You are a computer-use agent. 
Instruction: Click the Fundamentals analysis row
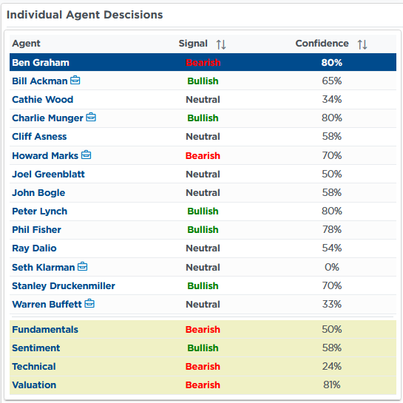[x=203, y=330]
